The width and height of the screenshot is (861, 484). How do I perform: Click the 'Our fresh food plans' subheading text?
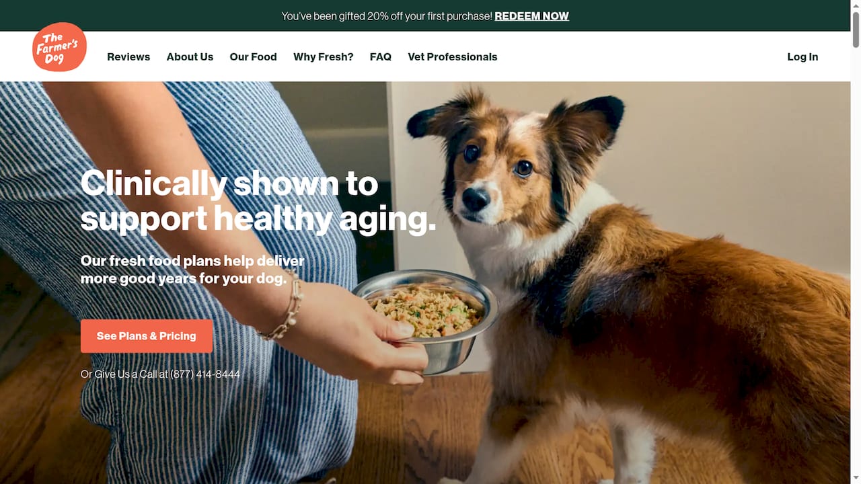coord(192,269)
